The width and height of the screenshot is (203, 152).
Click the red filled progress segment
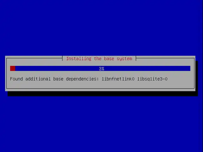(x=13, y=68)
